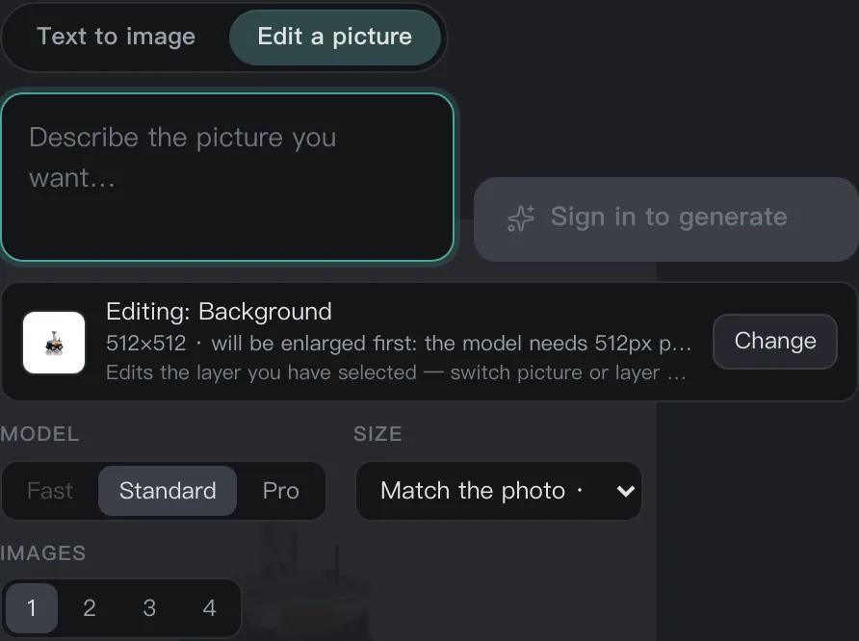
Task: Click the sparkle icon on the generate button
Action: (520, 218)
